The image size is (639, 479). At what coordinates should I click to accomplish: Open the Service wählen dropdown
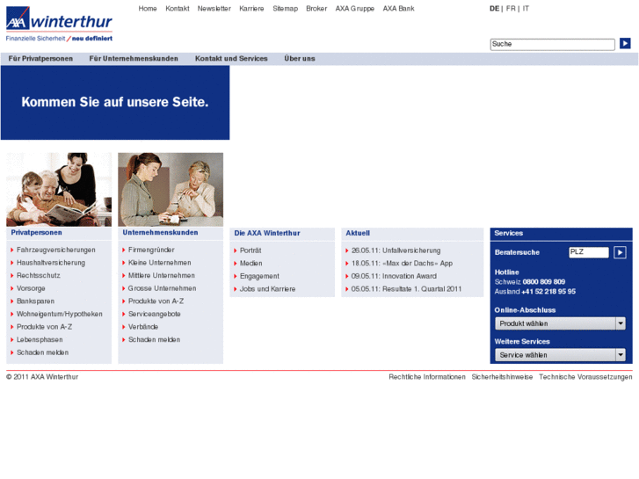point(560,355)
